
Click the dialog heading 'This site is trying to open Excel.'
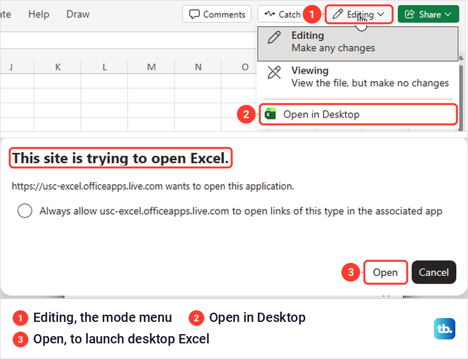coord(120,158)
